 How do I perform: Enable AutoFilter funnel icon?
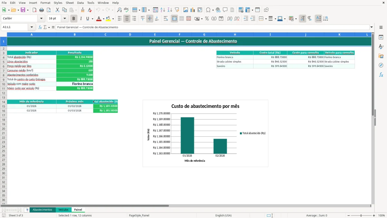[177, 10]
